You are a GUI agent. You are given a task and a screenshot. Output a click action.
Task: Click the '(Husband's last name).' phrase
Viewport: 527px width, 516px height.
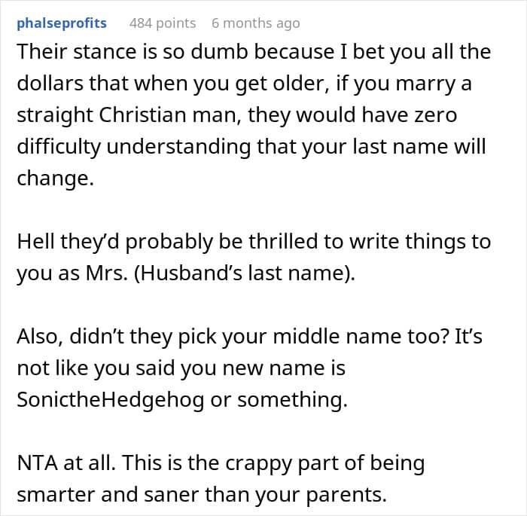click(245, 273)
